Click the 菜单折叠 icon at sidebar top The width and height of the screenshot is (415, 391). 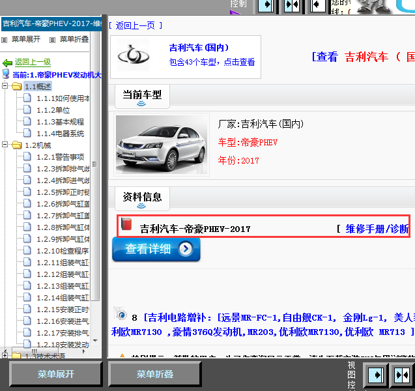coord(52,40)
